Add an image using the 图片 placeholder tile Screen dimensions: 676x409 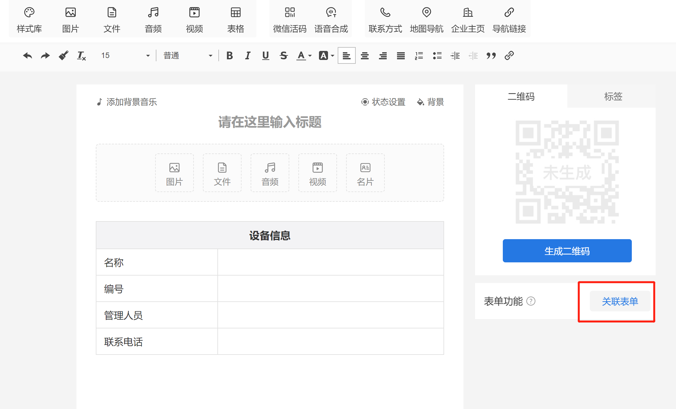click(x=174, y=173)
